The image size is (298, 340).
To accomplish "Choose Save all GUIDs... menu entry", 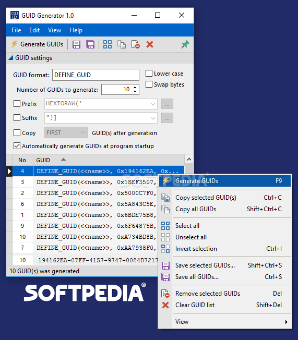I will point(225,277).
